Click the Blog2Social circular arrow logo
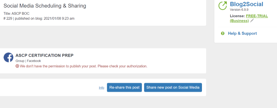Image resolution: width=277 pixels, height=108 pixels. [x=223, y=6]
